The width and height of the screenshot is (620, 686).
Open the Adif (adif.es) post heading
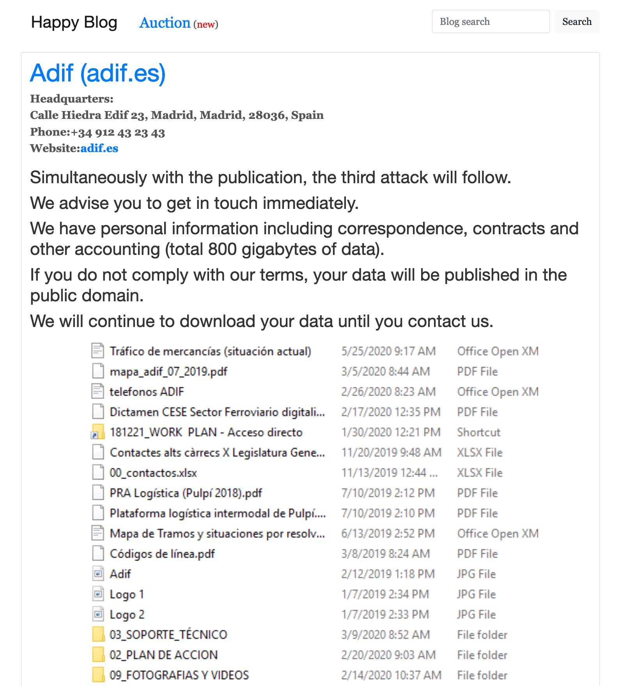[98, 72]
